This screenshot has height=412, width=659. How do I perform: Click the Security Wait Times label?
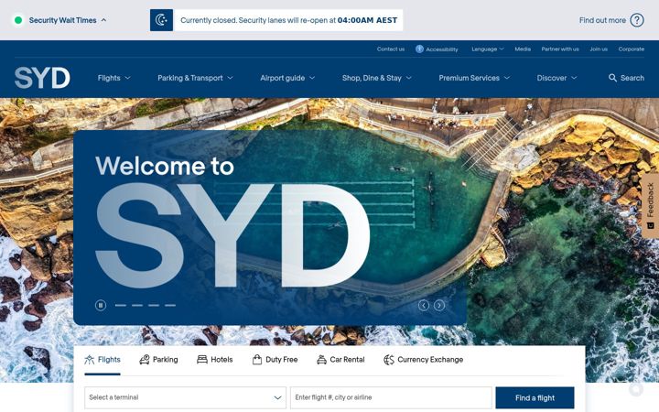pyautogui.click(x=62, y=20)
